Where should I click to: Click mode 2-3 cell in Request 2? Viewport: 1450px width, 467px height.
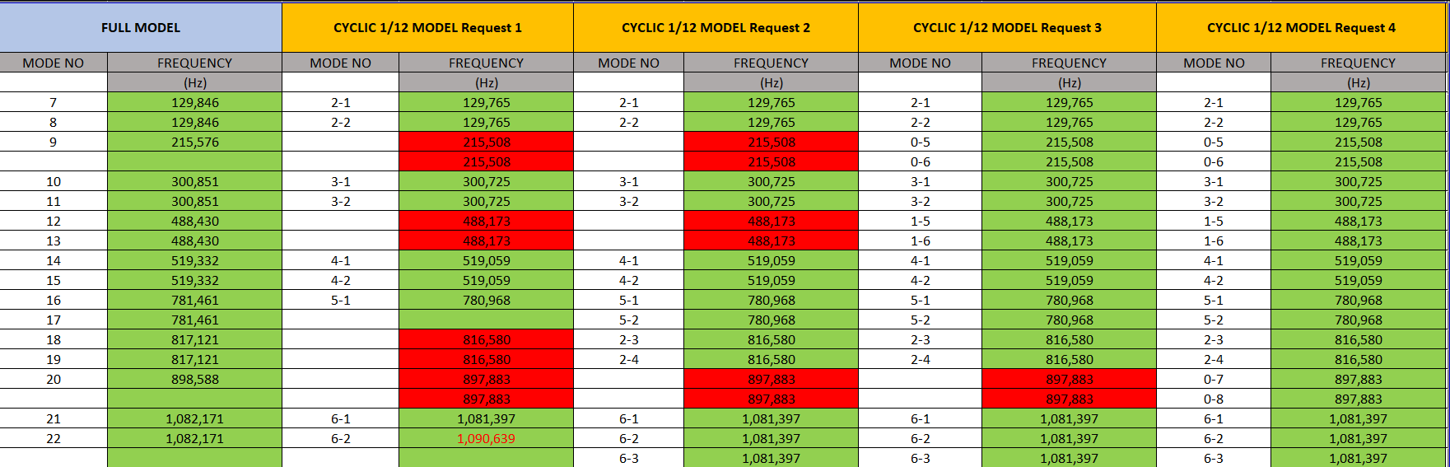point(628,339)
